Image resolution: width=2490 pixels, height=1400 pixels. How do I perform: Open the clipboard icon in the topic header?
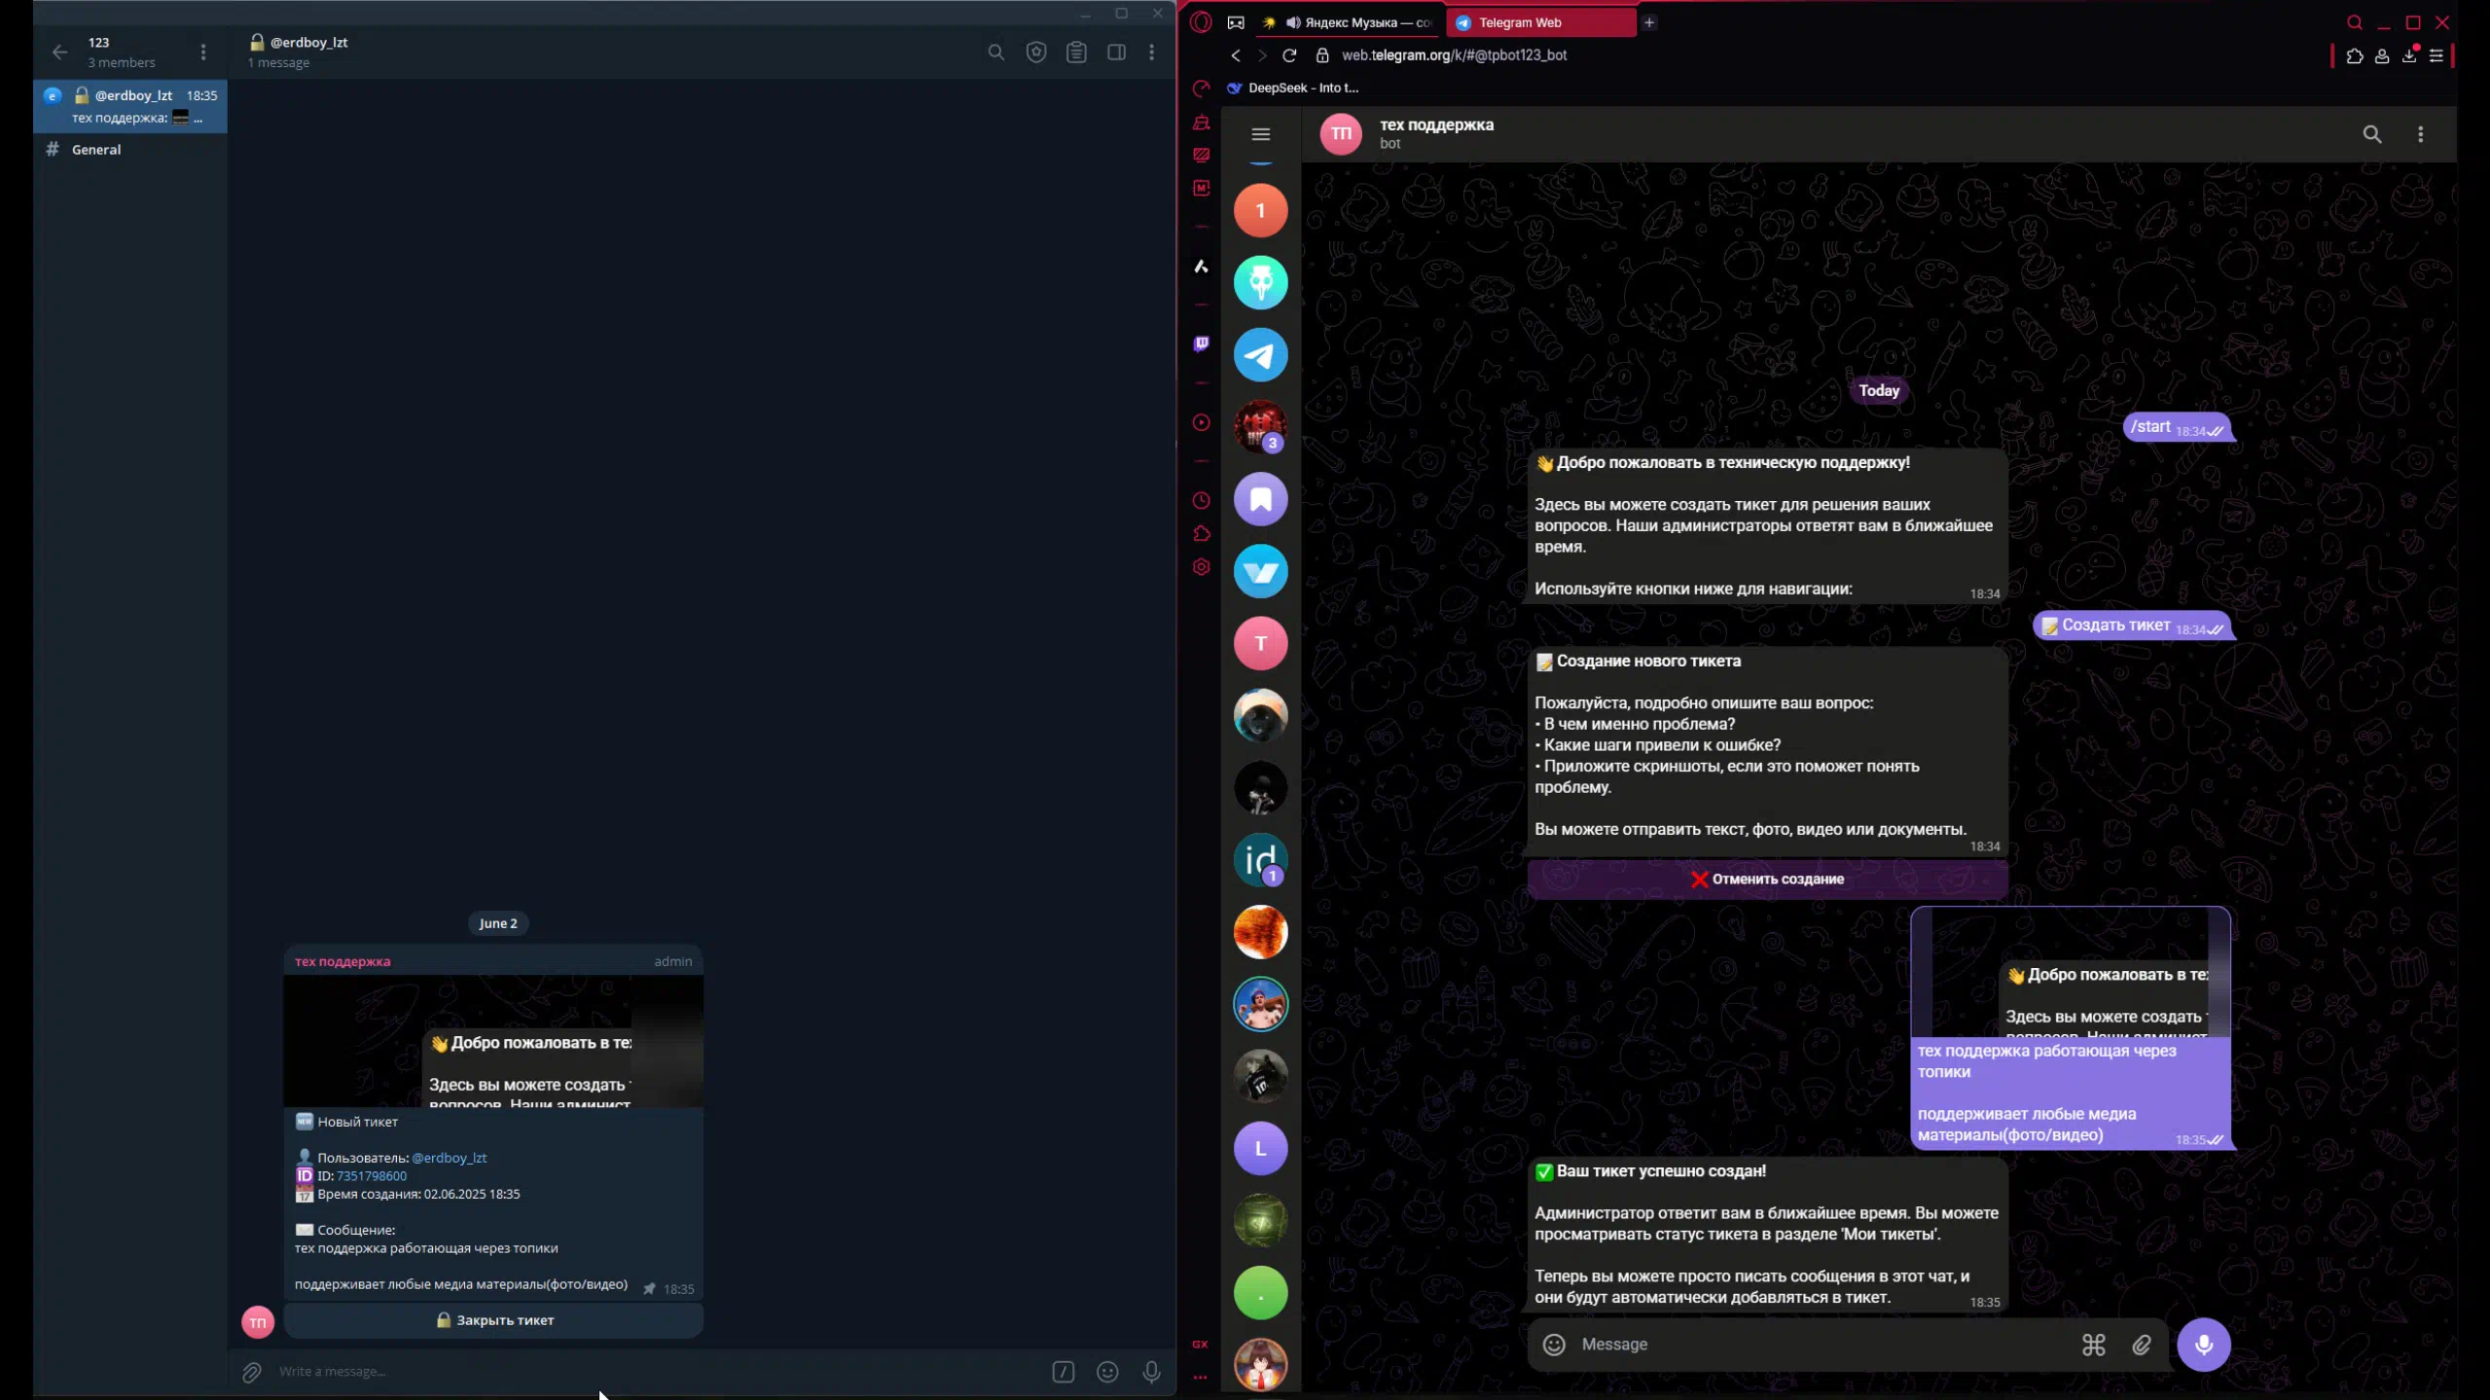[x=1076, y=52]
